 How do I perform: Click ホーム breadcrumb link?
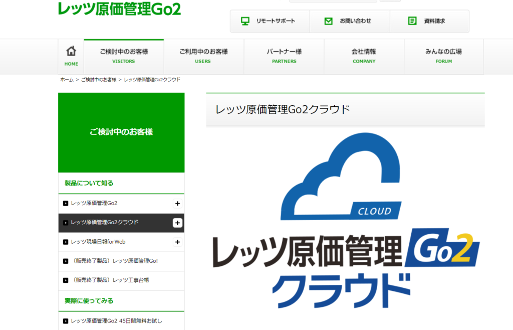click(67, 80)
